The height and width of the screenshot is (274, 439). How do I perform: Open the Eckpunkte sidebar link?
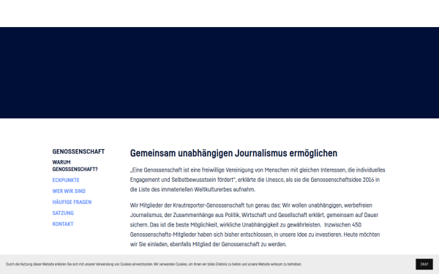coord(66,180)
